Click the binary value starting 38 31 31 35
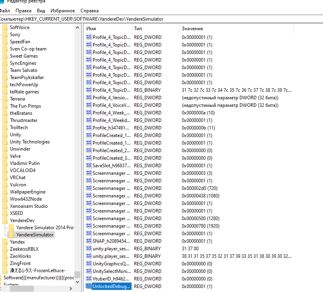This screenshot has height=292, width=323. point(236,256)
